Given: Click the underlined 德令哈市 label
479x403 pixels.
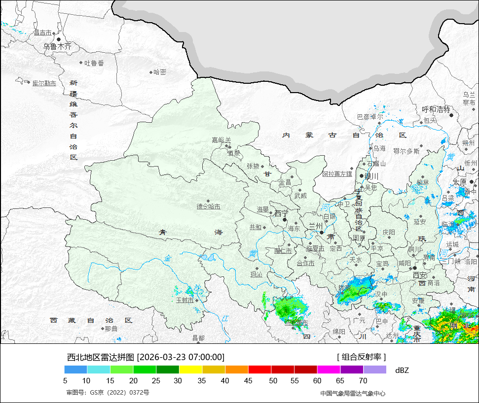Looking at the screenshot, I should 208,206.
